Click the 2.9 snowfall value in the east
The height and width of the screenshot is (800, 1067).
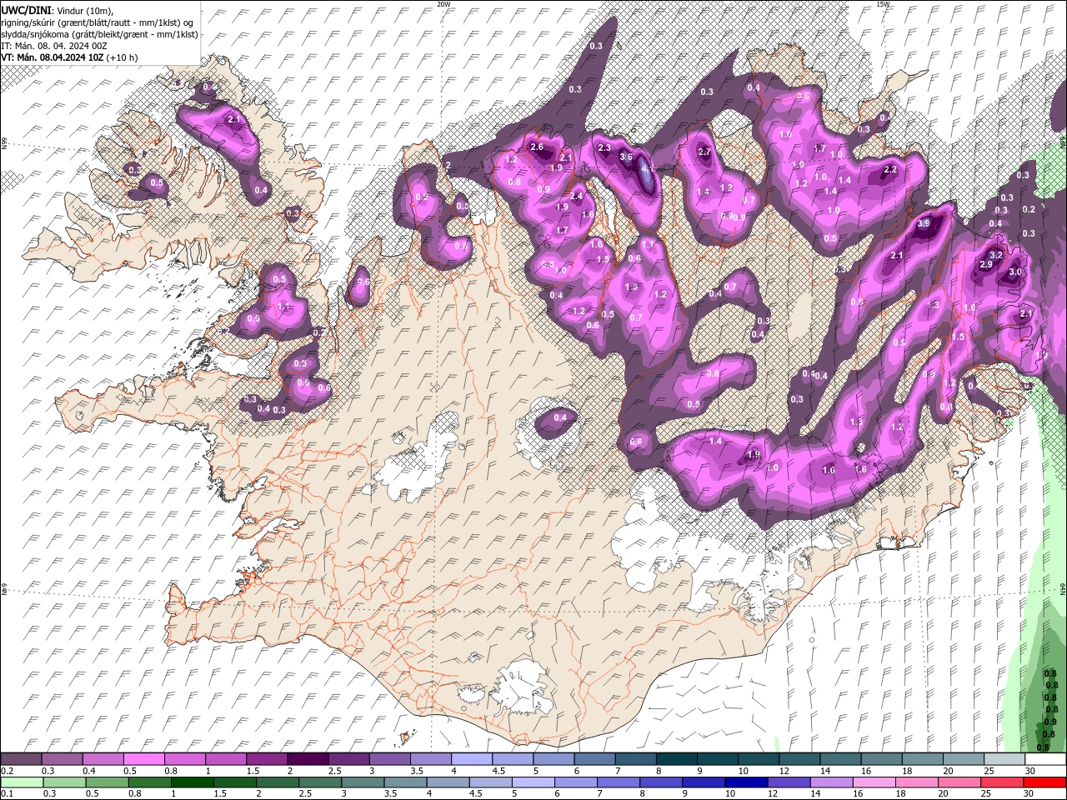pos(985,264)
